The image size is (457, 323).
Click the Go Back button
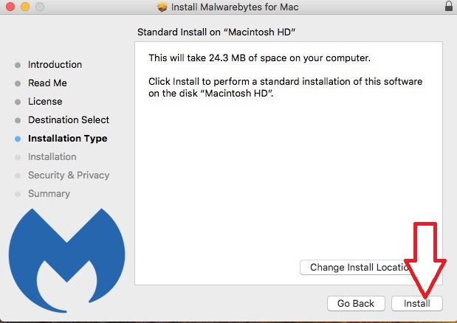click(356, 304)
